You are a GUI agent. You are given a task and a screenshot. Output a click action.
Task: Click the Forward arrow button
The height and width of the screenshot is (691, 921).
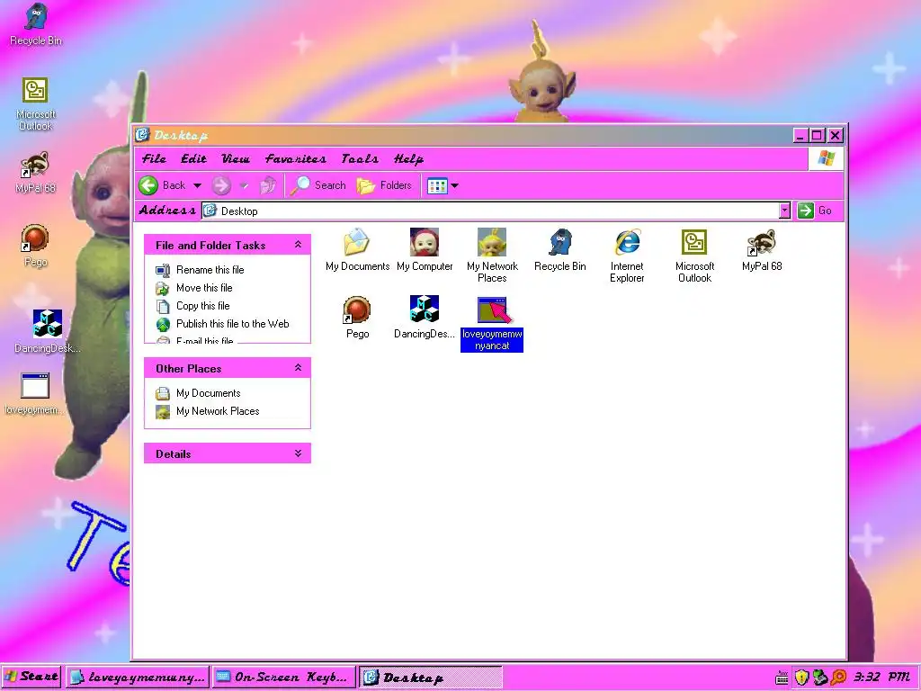221,185
